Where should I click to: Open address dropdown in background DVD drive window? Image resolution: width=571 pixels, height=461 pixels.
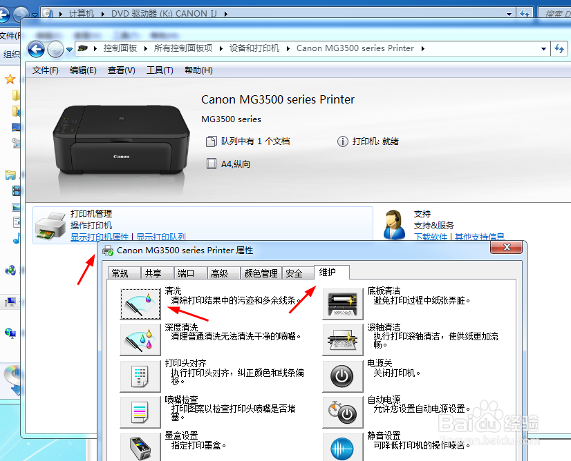[509, 14]
